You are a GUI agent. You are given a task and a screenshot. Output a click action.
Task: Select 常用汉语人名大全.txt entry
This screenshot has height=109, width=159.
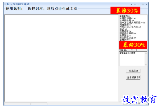[130, 27]
